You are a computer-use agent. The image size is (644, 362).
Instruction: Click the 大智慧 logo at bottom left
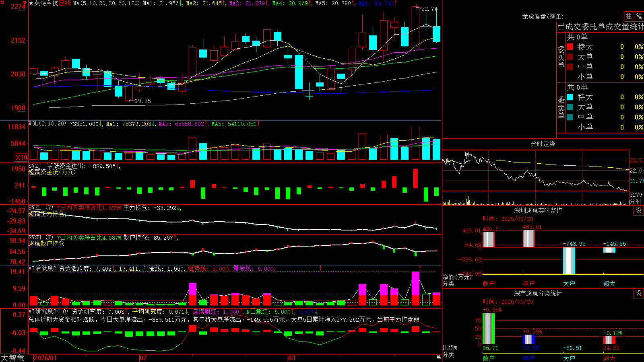[x=12, y=358]
